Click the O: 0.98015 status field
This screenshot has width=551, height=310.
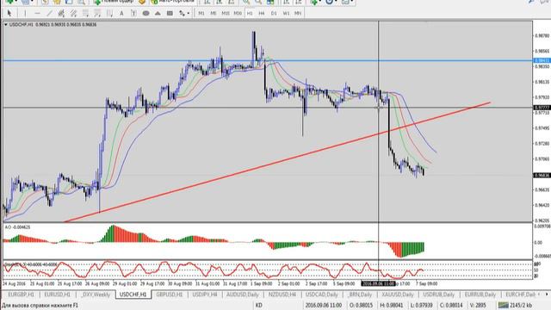(361, 305)
